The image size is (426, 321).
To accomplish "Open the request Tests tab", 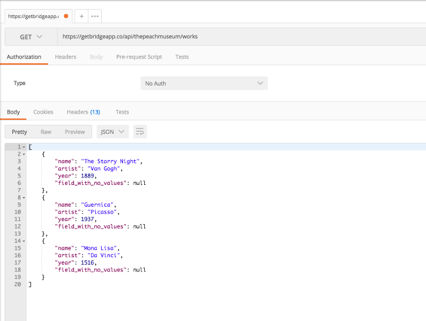I will pos(182,57).
